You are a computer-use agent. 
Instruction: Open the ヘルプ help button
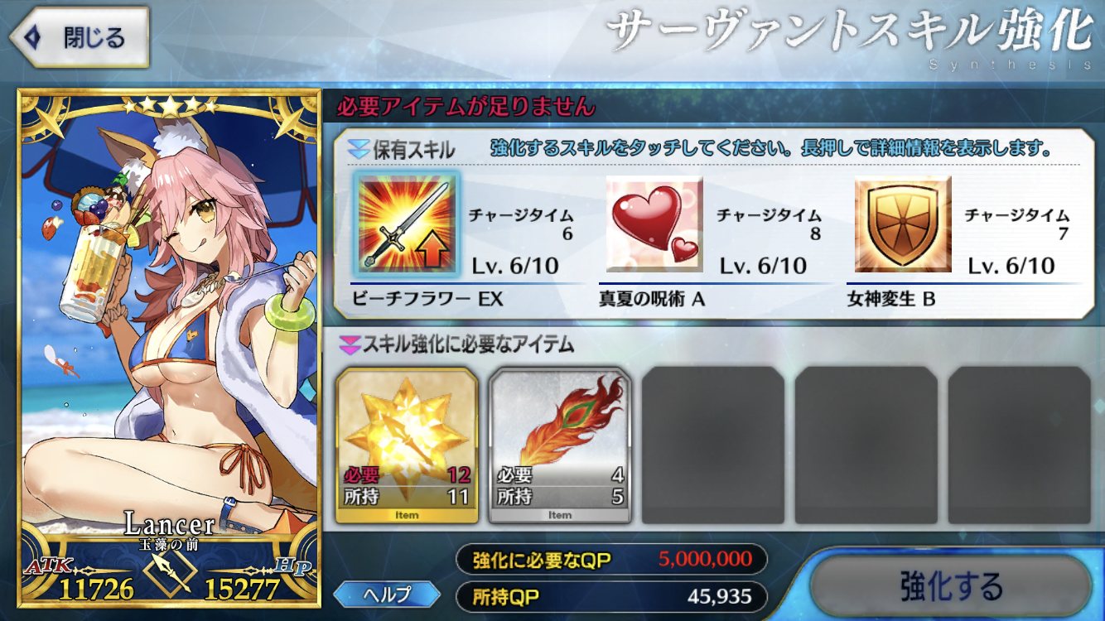387,594
